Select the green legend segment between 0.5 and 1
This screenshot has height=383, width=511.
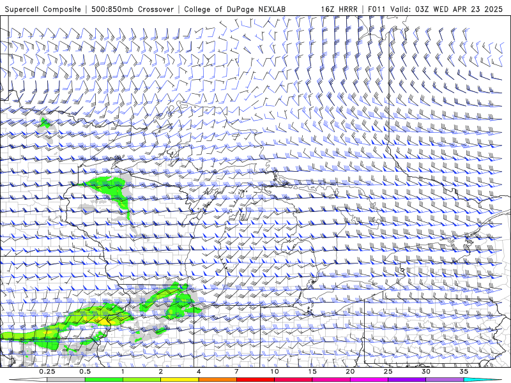click(x=104, y=380)
